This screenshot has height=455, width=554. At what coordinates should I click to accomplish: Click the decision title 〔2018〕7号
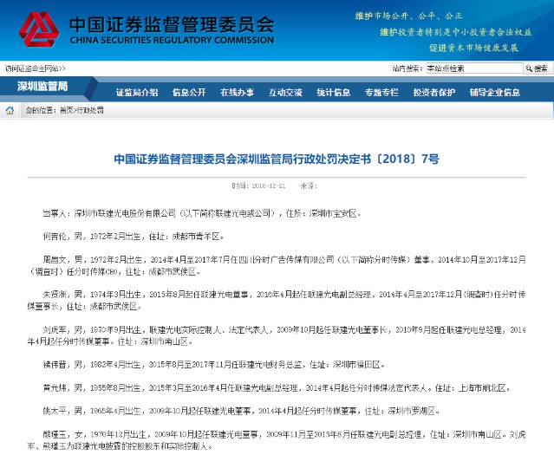277,159
